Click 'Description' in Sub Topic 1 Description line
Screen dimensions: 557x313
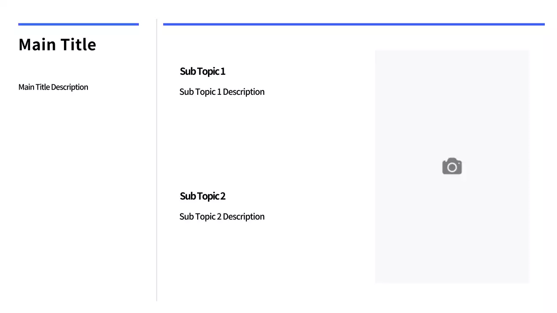(243, 92)
